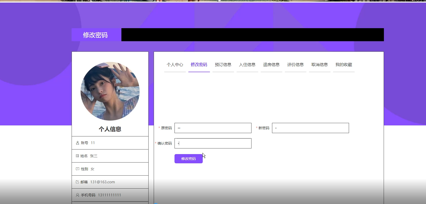This screenshot has width=426, height=204.
Task: Open the 个人中心 tab
Action: (175, 65)
